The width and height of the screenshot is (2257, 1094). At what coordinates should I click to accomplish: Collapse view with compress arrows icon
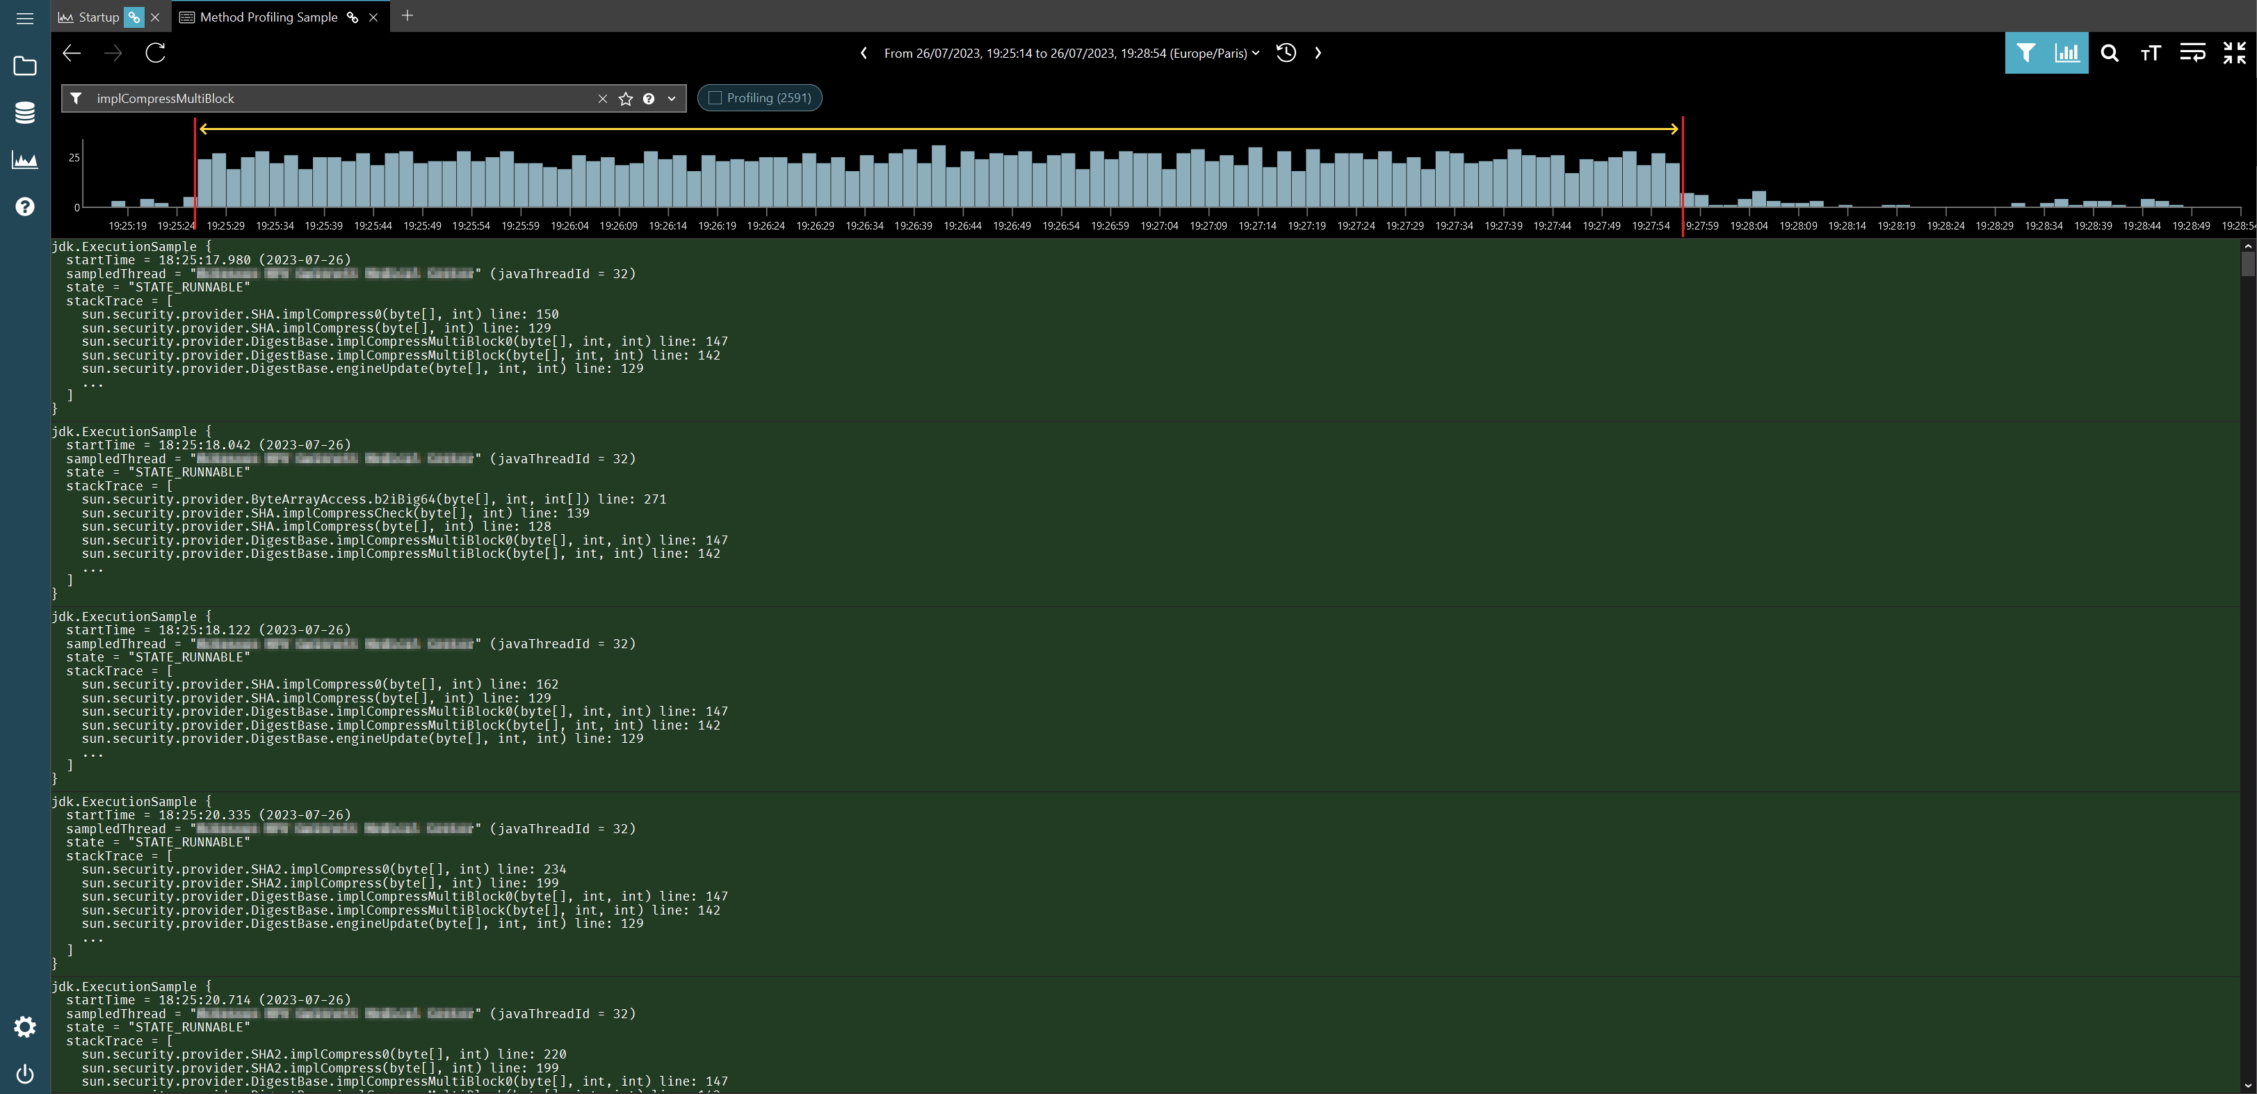point(2234,54)
